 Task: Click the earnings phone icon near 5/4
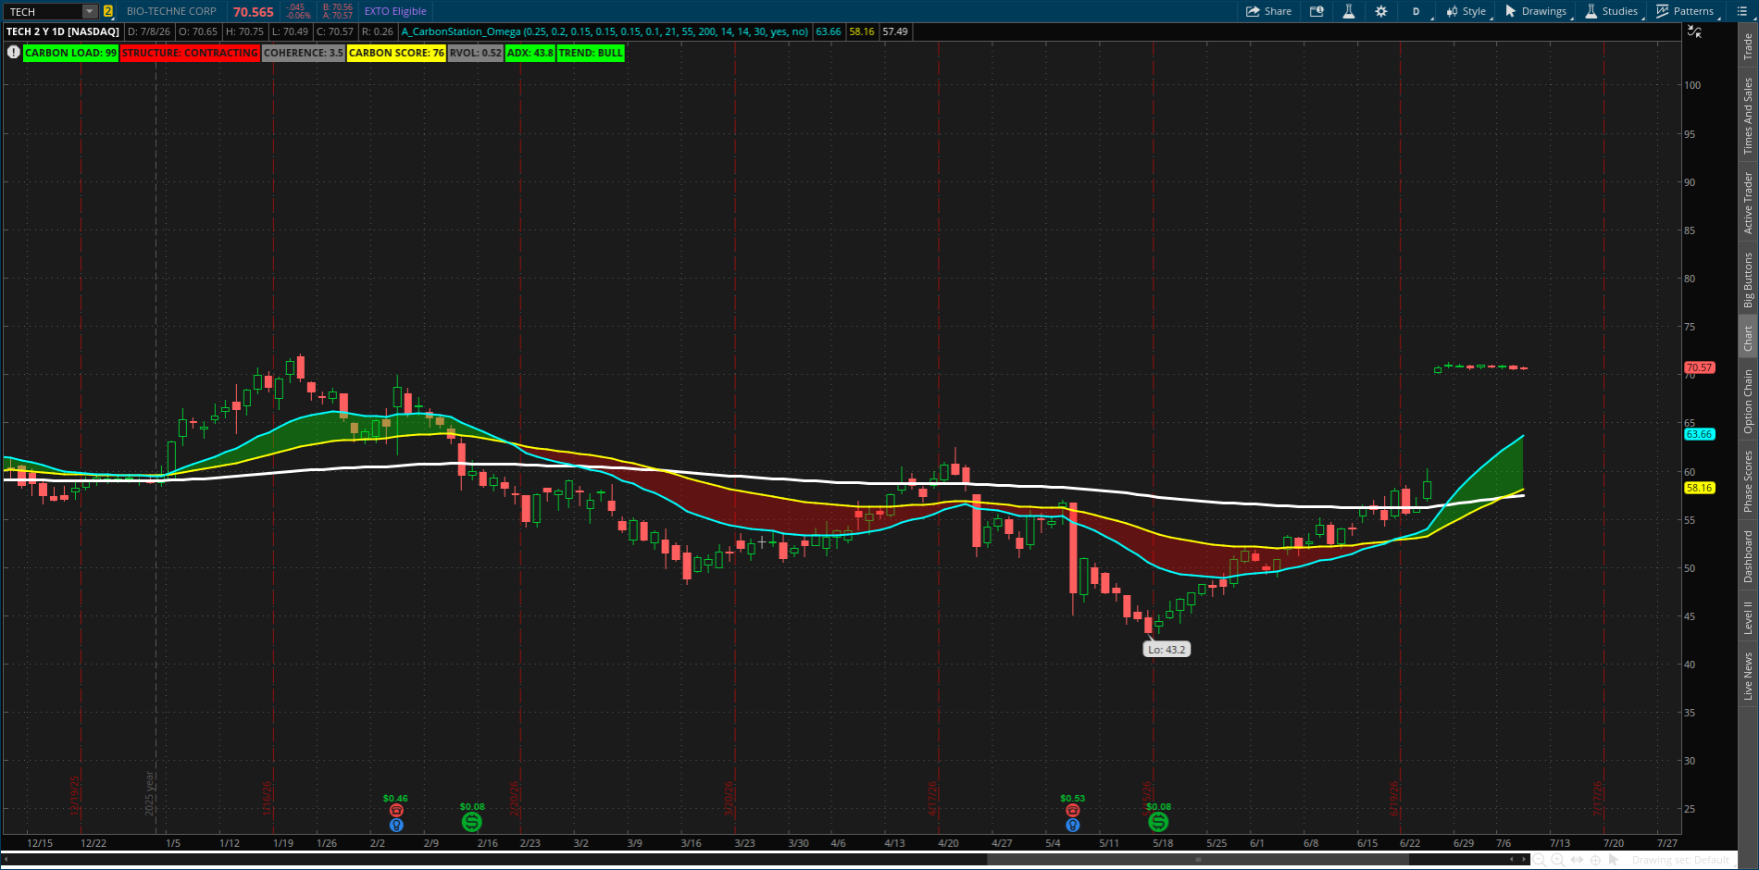1072,811
